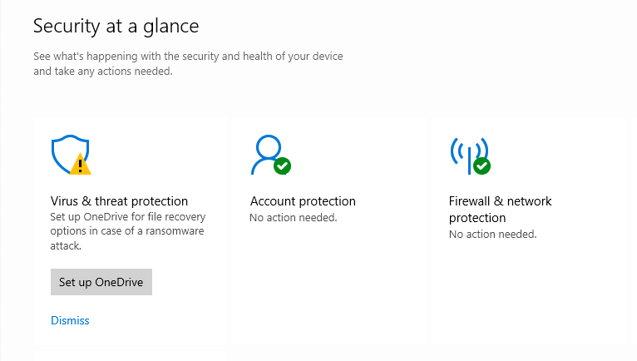This screenshot has height=361, width=637.
Task: Click the green checkmark on Account protection icon
Action: [282, 166]
